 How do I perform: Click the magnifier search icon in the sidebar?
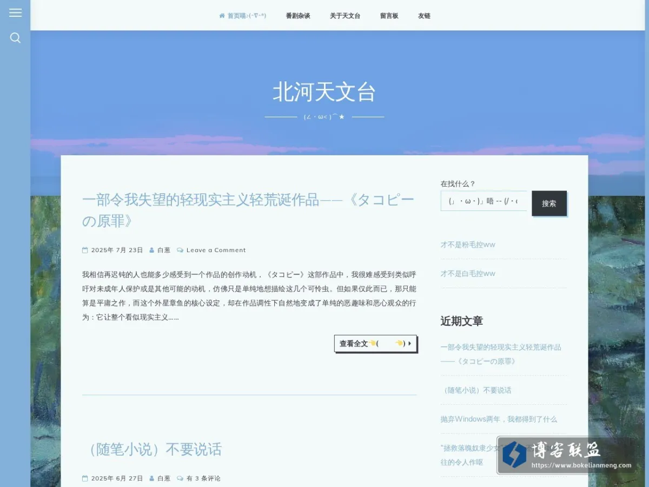pyautogui.click(x=15, y=37)
